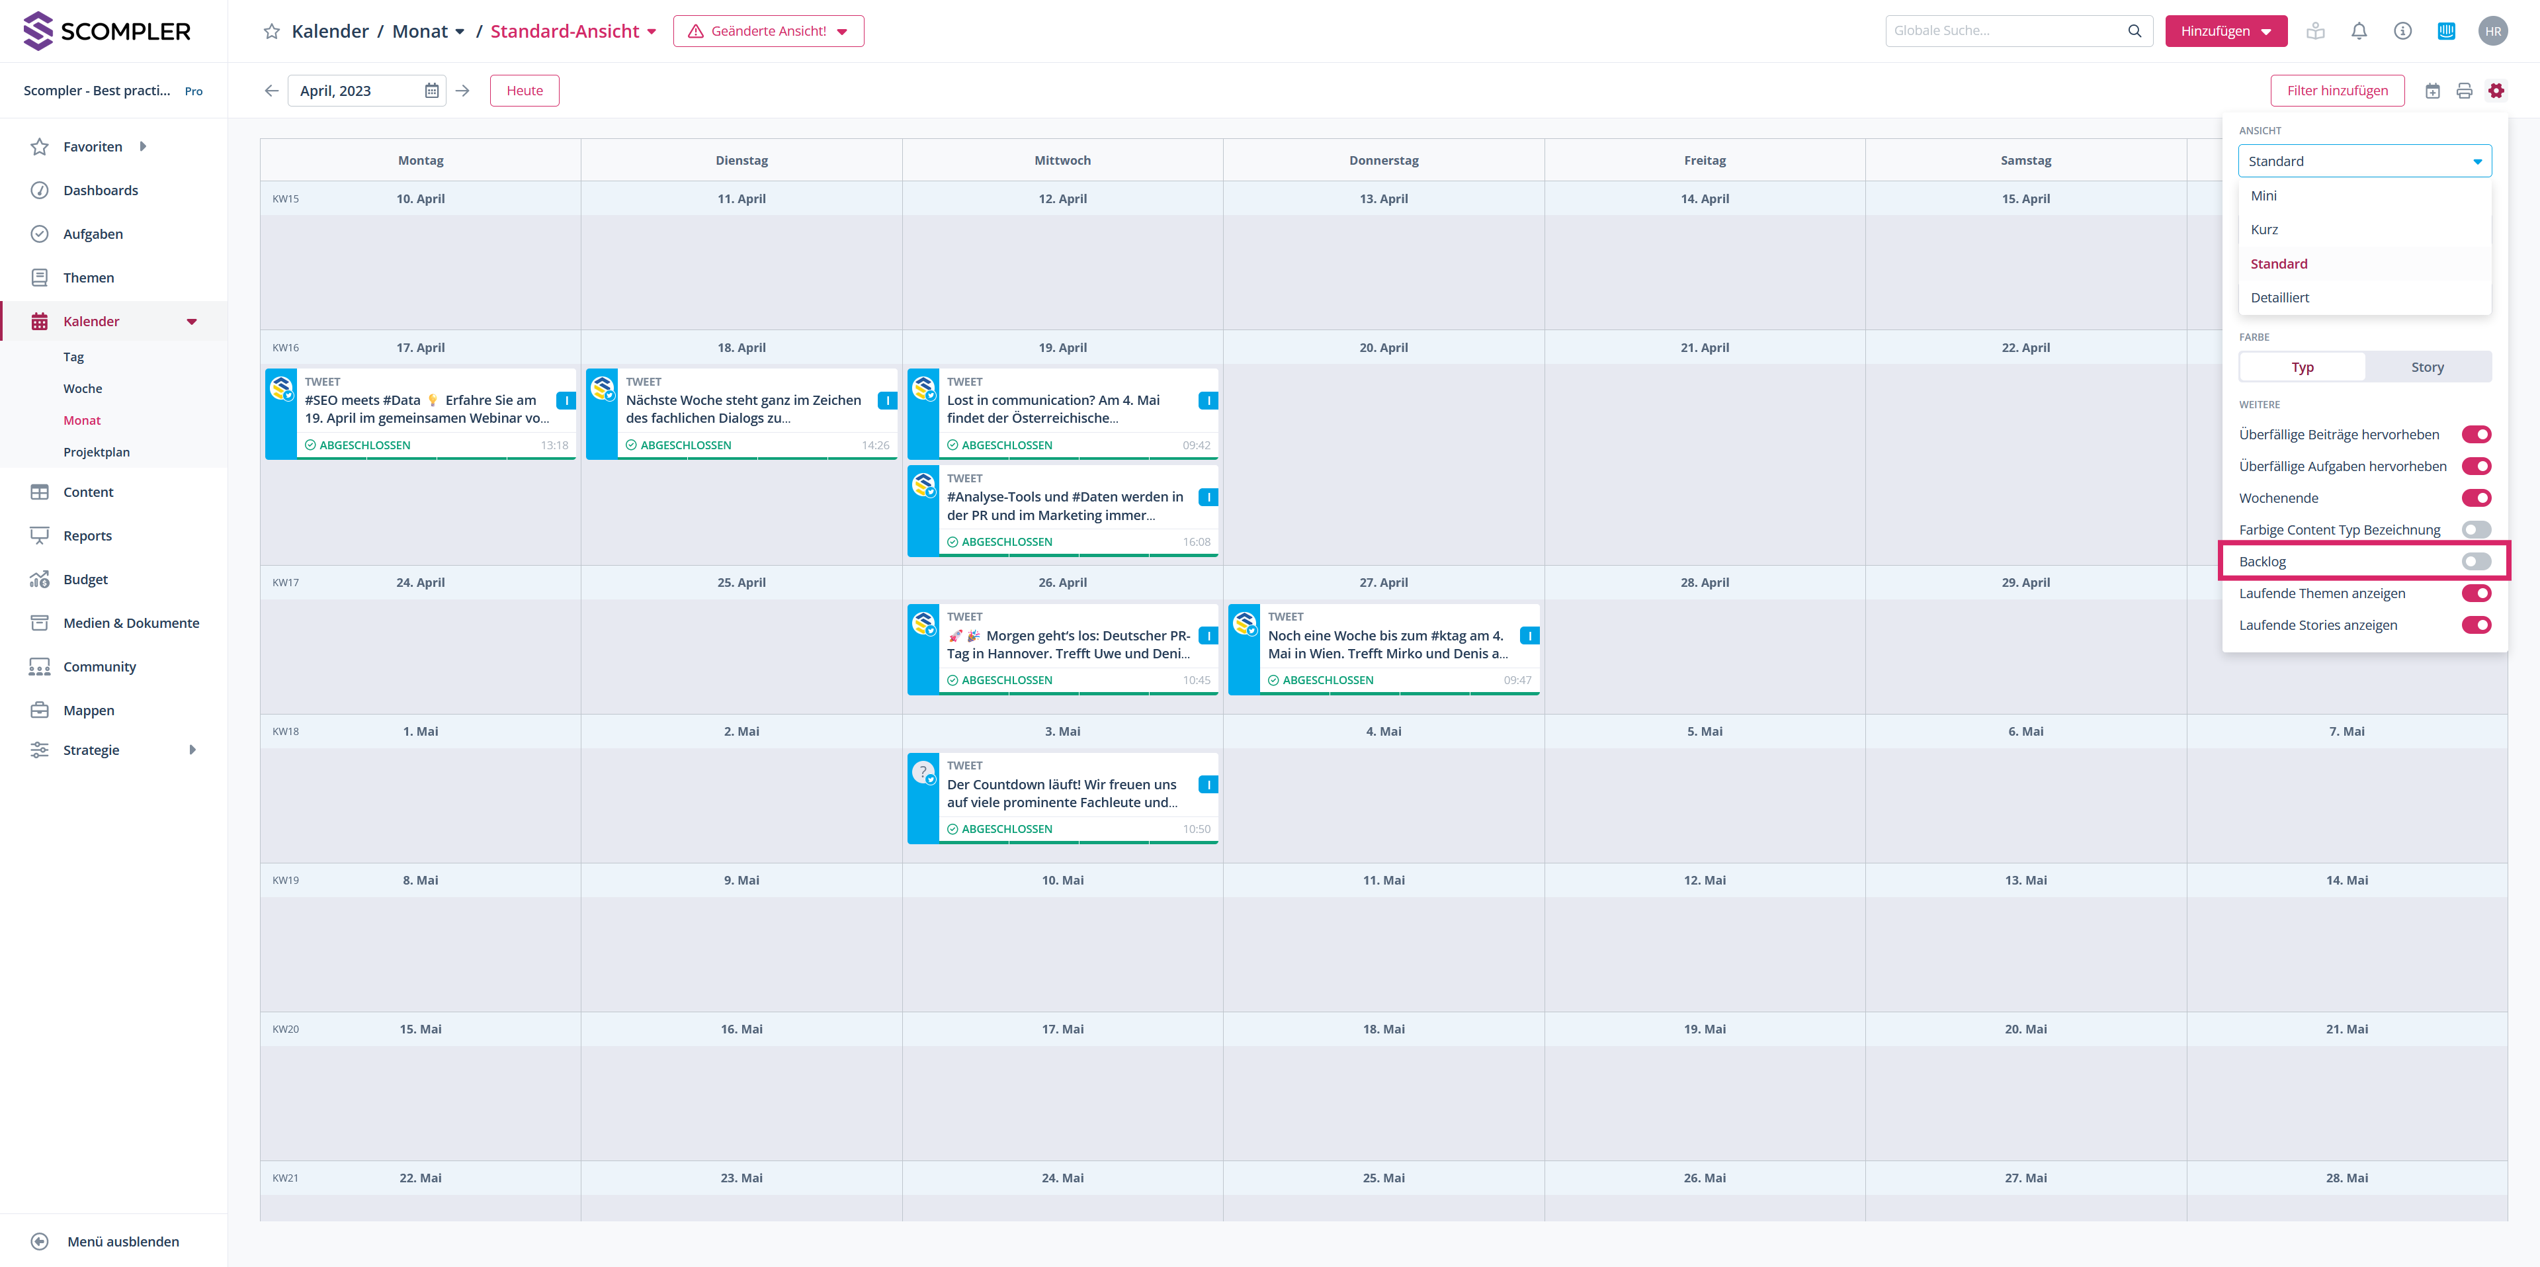Click the Filter hinzufügen button

coord(2337,91)
